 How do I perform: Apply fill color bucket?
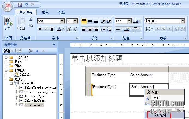click(x=136, y=21)
